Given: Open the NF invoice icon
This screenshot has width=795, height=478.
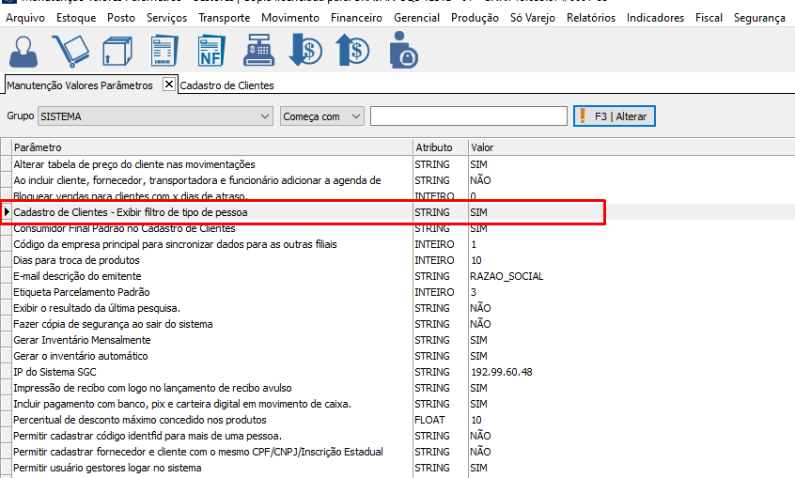Looking at the screenshot, I should (212, 51).
